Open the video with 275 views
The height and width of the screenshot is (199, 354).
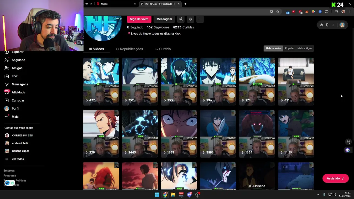pyautogui.click(x=257, y=82)
